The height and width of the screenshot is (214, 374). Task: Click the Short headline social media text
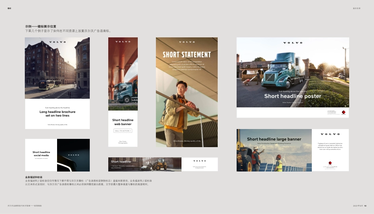click(x=41, y=154)
